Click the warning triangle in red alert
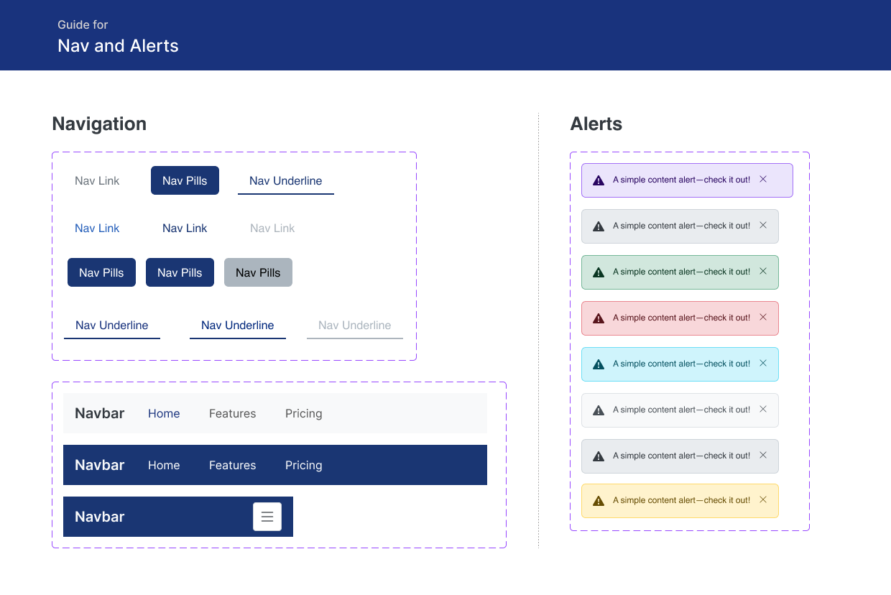 pos(599,318)
